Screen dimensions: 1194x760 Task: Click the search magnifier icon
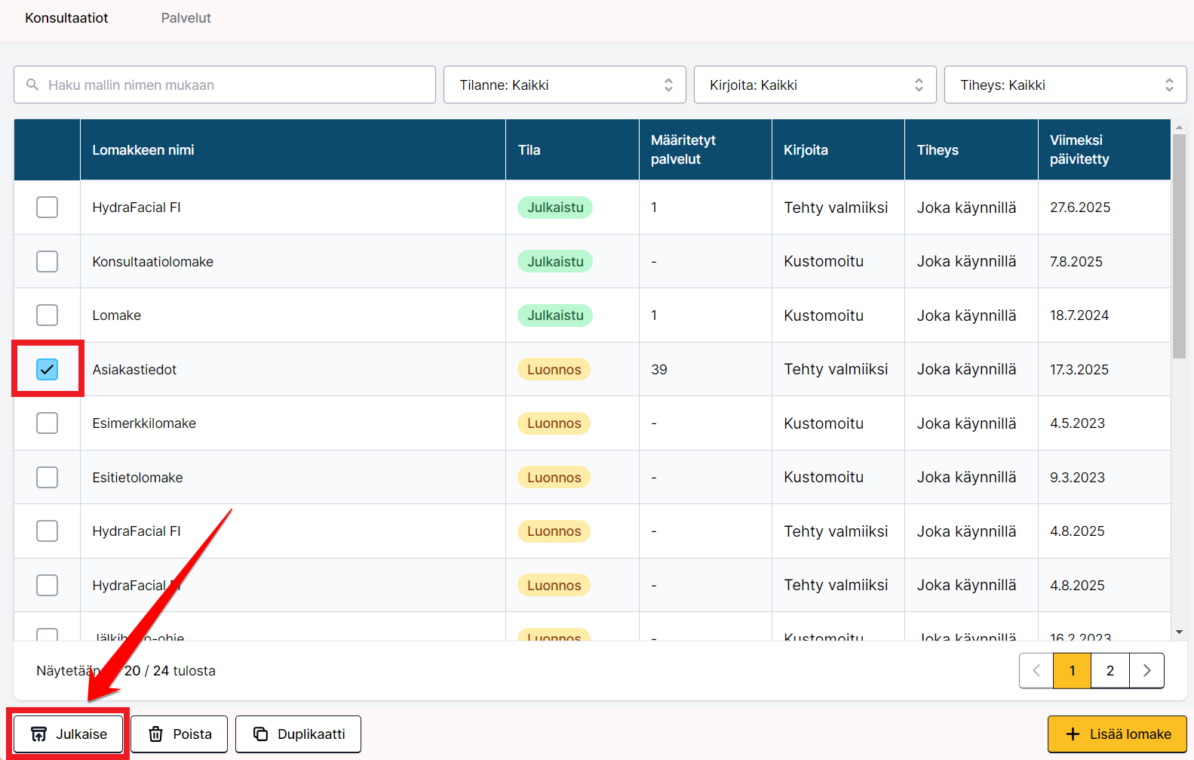(32, 85)
